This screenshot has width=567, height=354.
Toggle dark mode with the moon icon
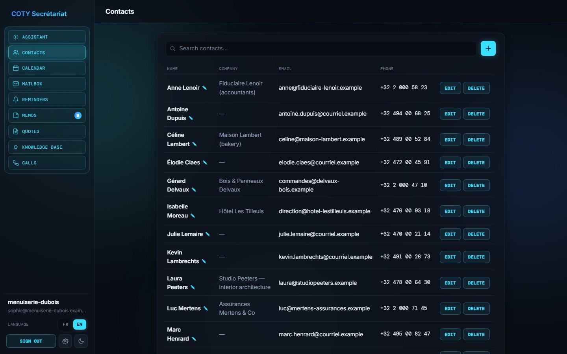pyautogui.click(x=81, y=341)
